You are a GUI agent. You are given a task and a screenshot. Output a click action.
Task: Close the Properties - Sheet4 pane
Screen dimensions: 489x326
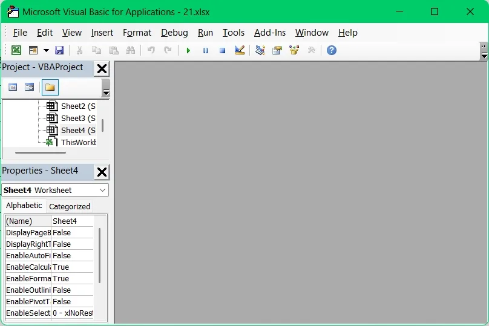point(102,172)
